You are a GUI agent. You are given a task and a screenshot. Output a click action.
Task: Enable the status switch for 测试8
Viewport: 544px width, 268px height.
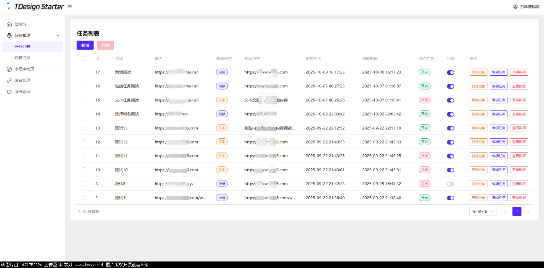click(x=450, y=184)
